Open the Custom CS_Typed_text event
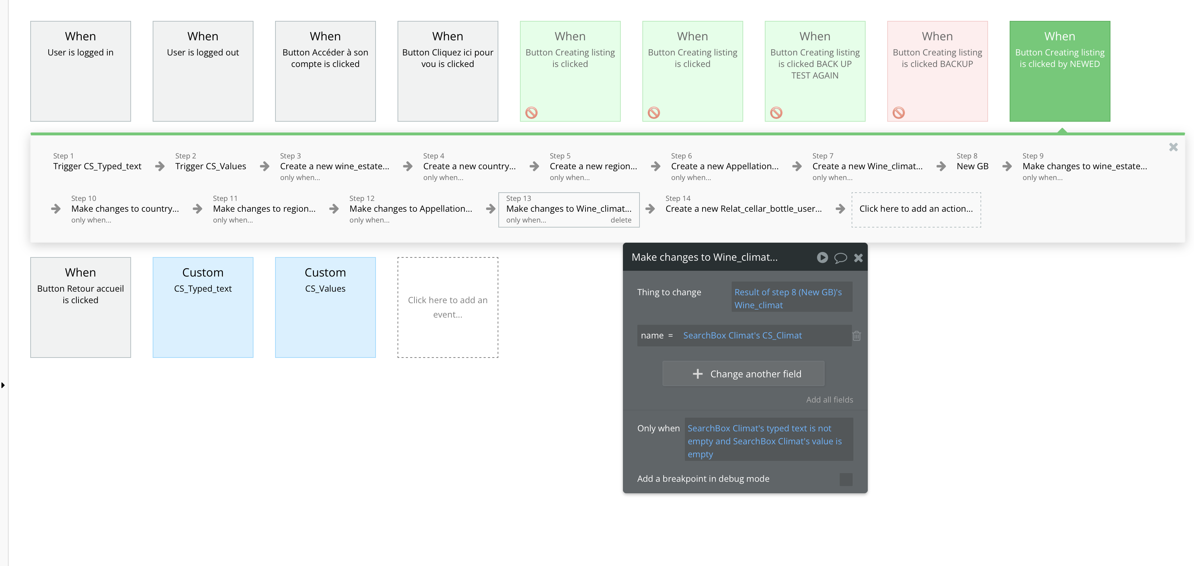This screenshot has height=566, width=1194. click(203, 307)
